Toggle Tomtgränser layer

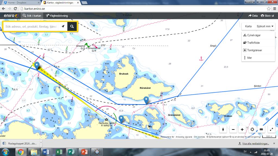258,50
